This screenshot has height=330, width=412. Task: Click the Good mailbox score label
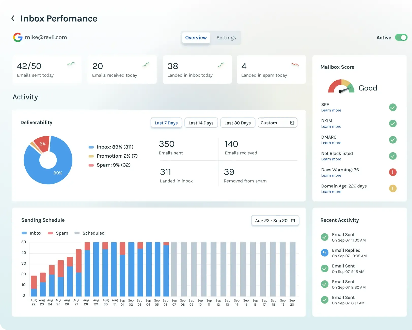(368, 88)
